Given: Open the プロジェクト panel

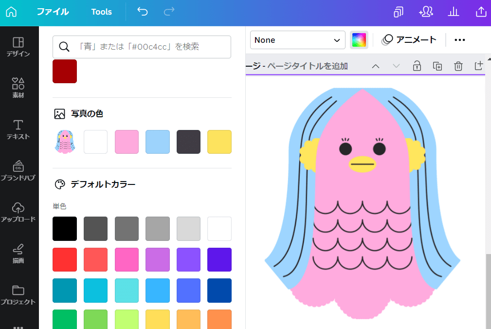Looking at the screenshot, I should pyautogui.click(x=19, y=294).
